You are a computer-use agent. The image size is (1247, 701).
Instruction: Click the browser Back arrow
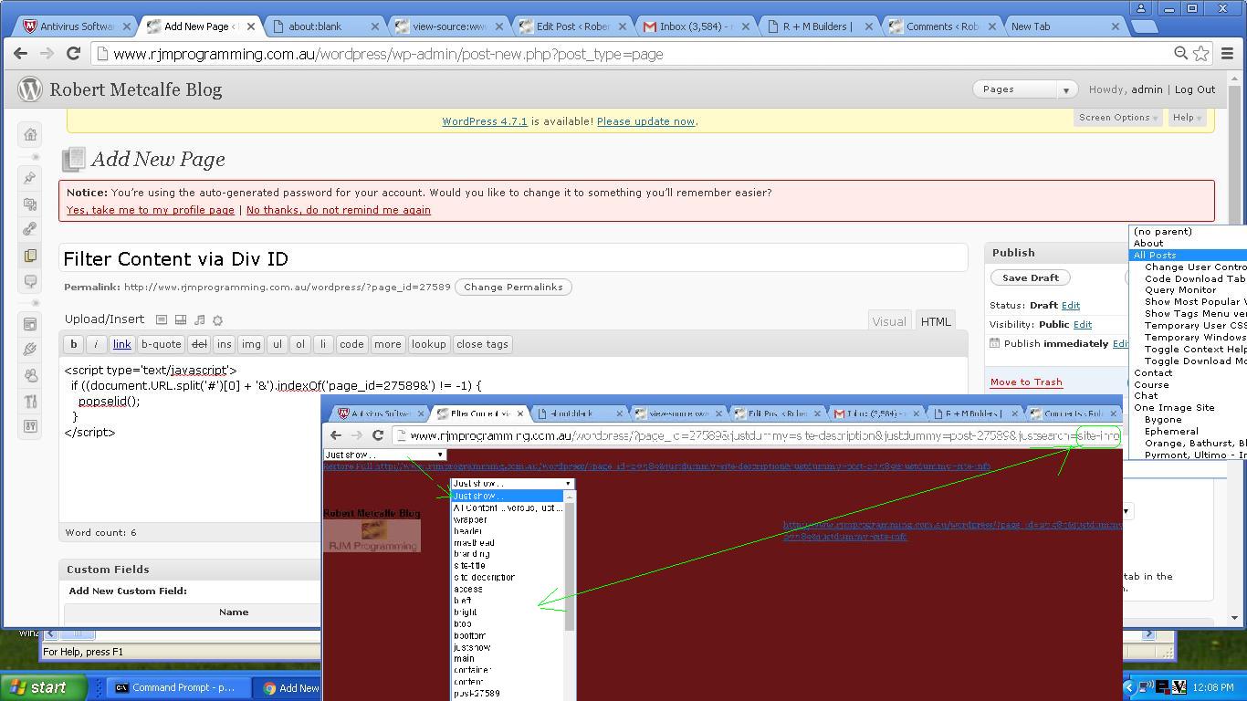point(20,54)
